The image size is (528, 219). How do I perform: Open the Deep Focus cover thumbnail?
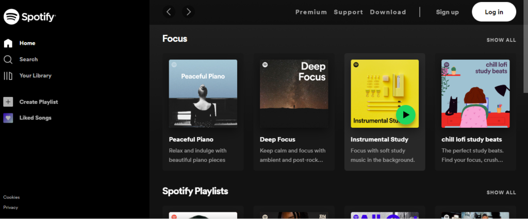click(294, 94)
